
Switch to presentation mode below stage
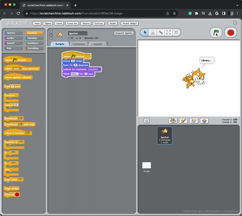click(147, 121)
